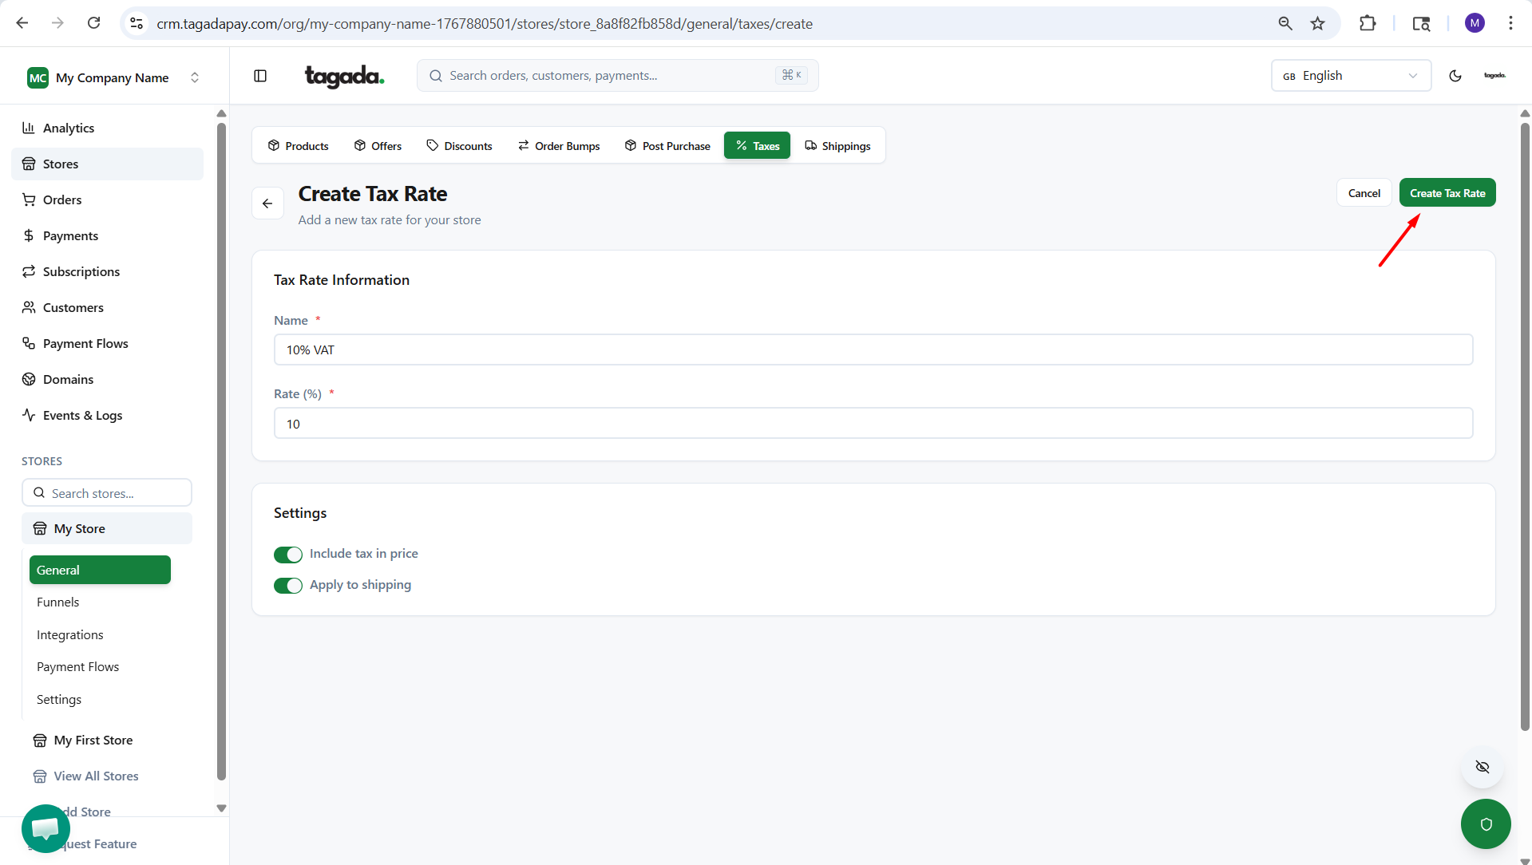Bookmark this page with the star icon

(1317, 24)
